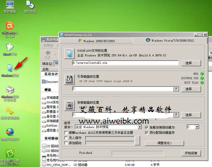Image resolution: width=212 pixels, height=167 pixels.
Task: Click the F button beside installation drive field
Action: click(176, 115)
